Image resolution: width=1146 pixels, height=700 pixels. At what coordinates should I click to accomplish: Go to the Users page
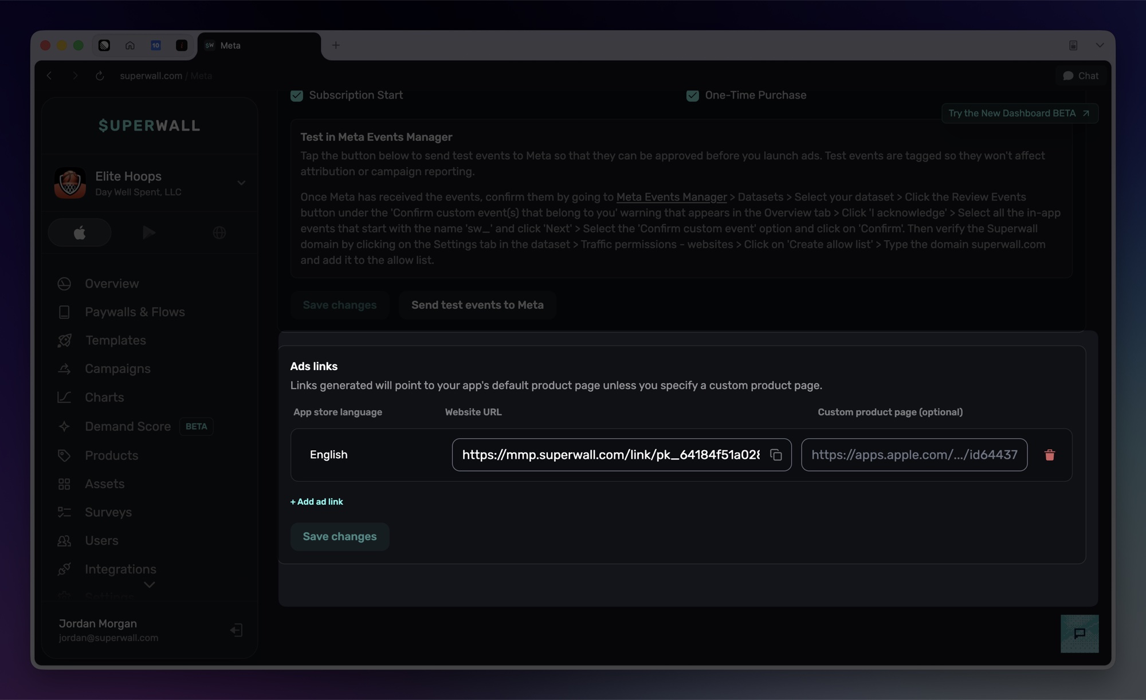[101, 541]
